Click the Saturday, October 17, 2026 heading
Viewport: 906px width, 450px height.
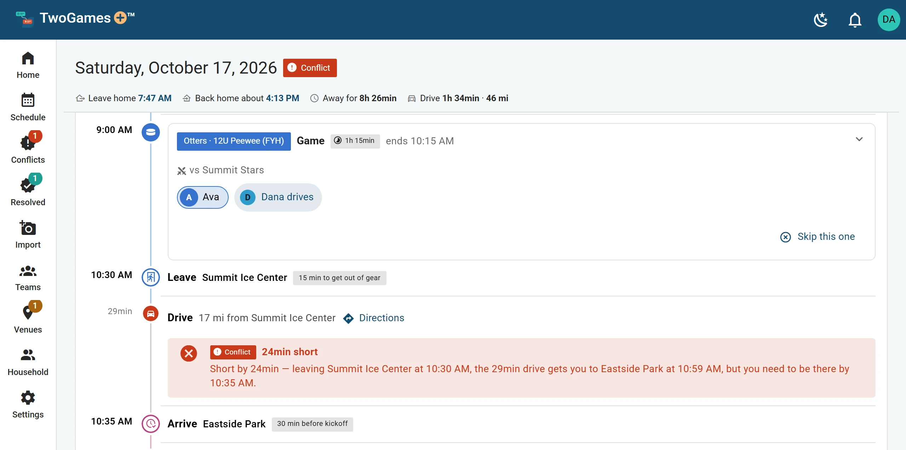pyautogui.click(x=176, y=68)
